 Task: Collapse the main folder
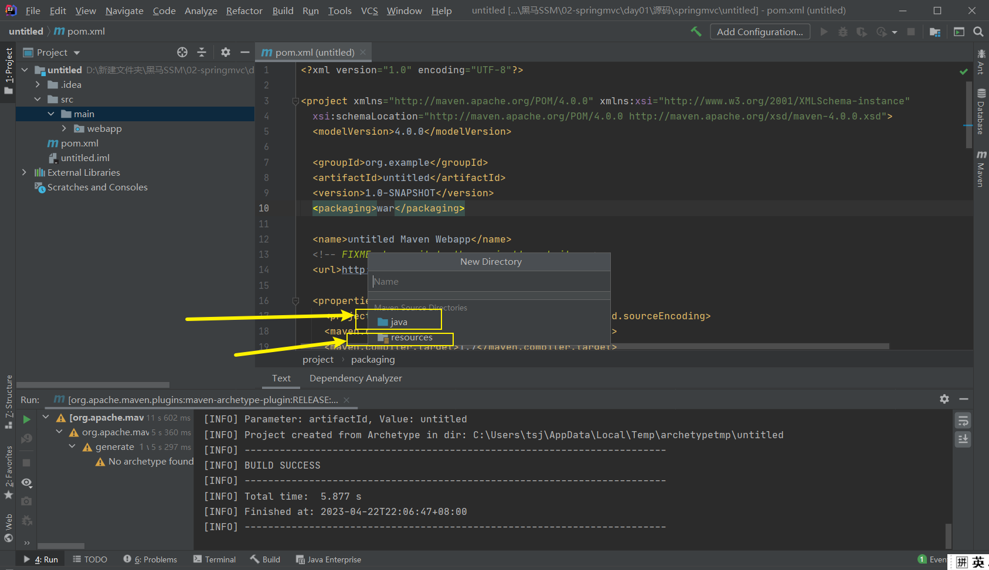51,114
